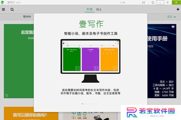Screen dimensions: 181x120
Task: Restore down the window
Action: coord(167,2)
